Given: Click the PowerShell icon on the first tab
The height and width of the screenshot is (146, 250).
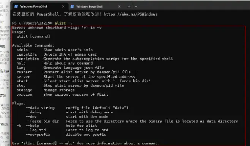Looking at the screenshot, I should point(16,6).
